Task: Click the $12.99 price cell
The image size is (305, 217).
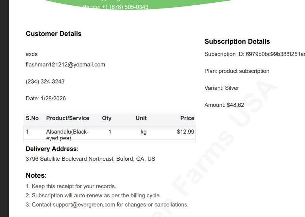Action: (185, 132)
